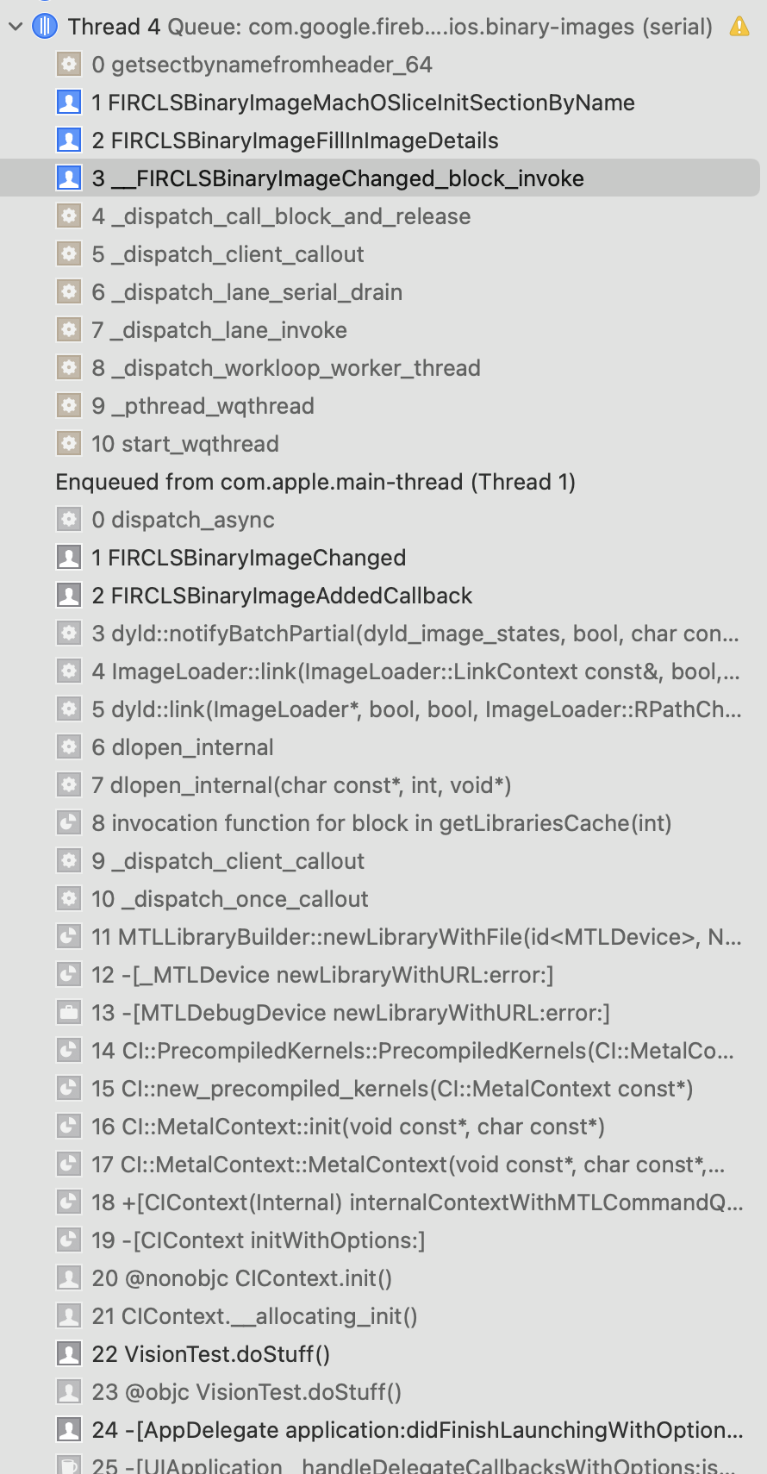Click the blue Thread 4 queue icon
The image size is (767, 1474).
tap(45, 27)
